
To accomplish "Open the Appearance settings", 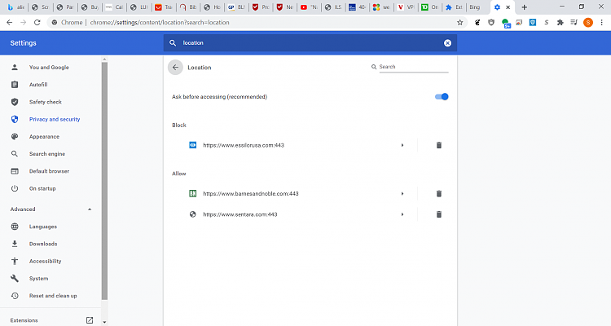I will (44, 137).
